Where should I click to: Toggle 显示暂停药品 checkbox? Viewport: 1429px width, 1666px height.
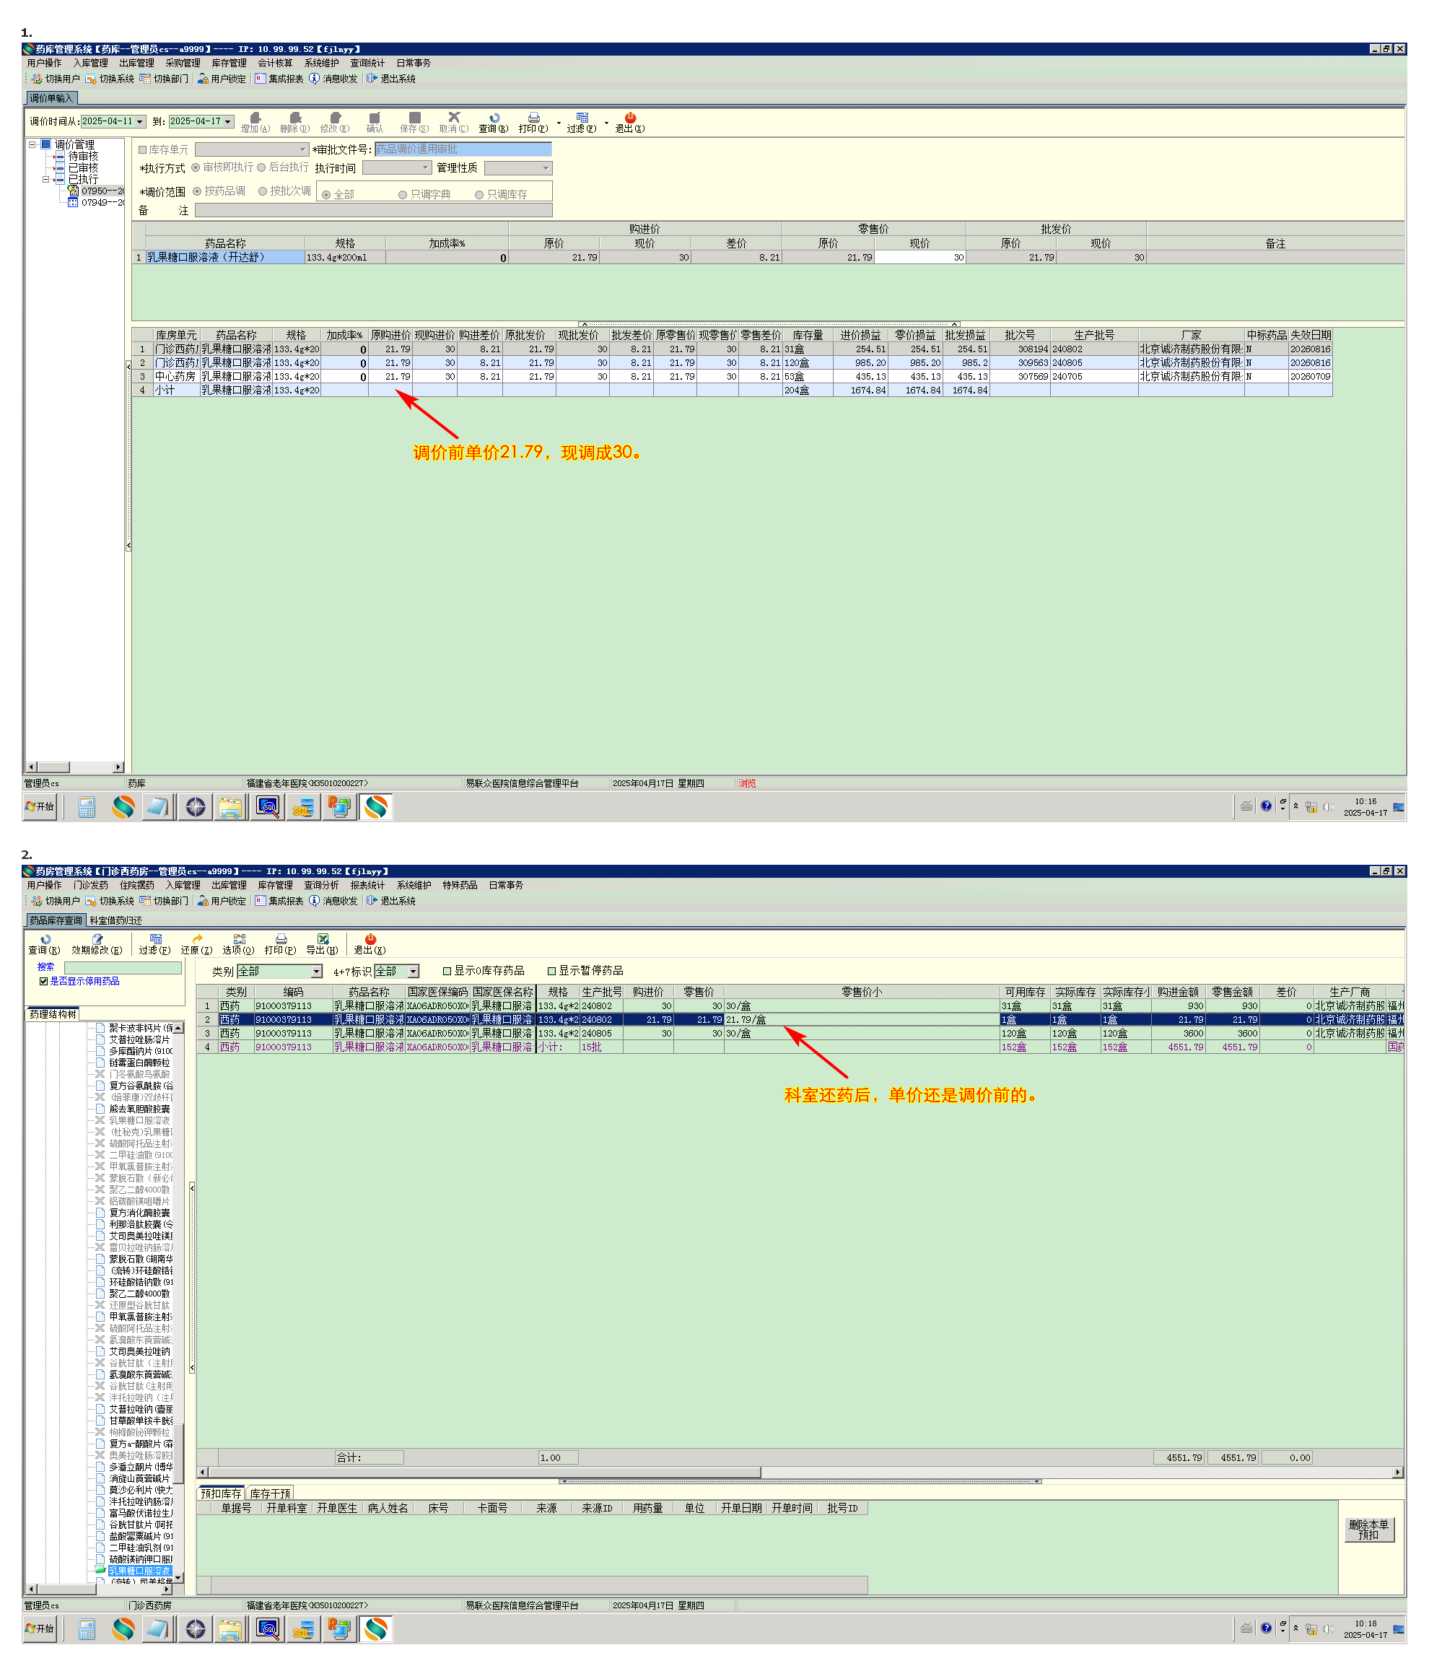click(x=552, y=972)
